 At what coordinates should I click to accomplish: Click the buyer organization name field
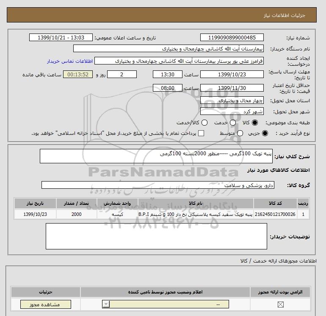(169, 48)
